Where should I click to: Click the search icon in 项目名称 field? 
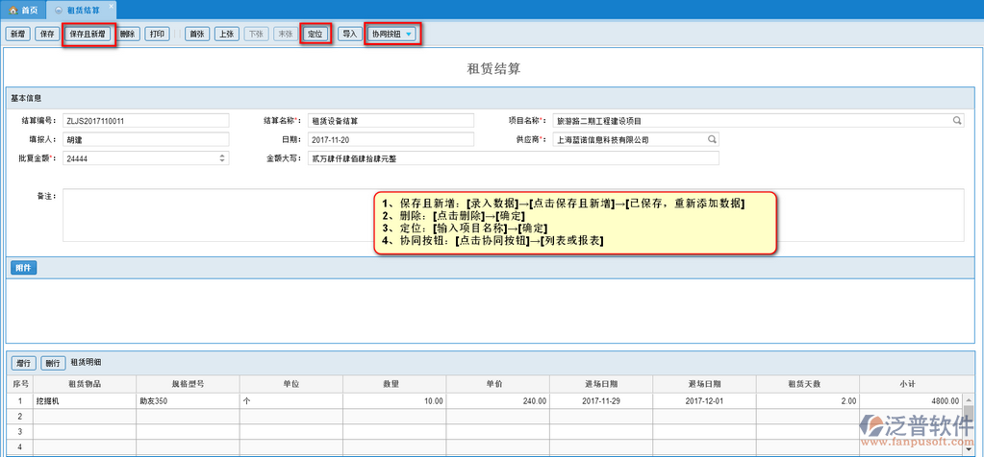tap(957, 121)
